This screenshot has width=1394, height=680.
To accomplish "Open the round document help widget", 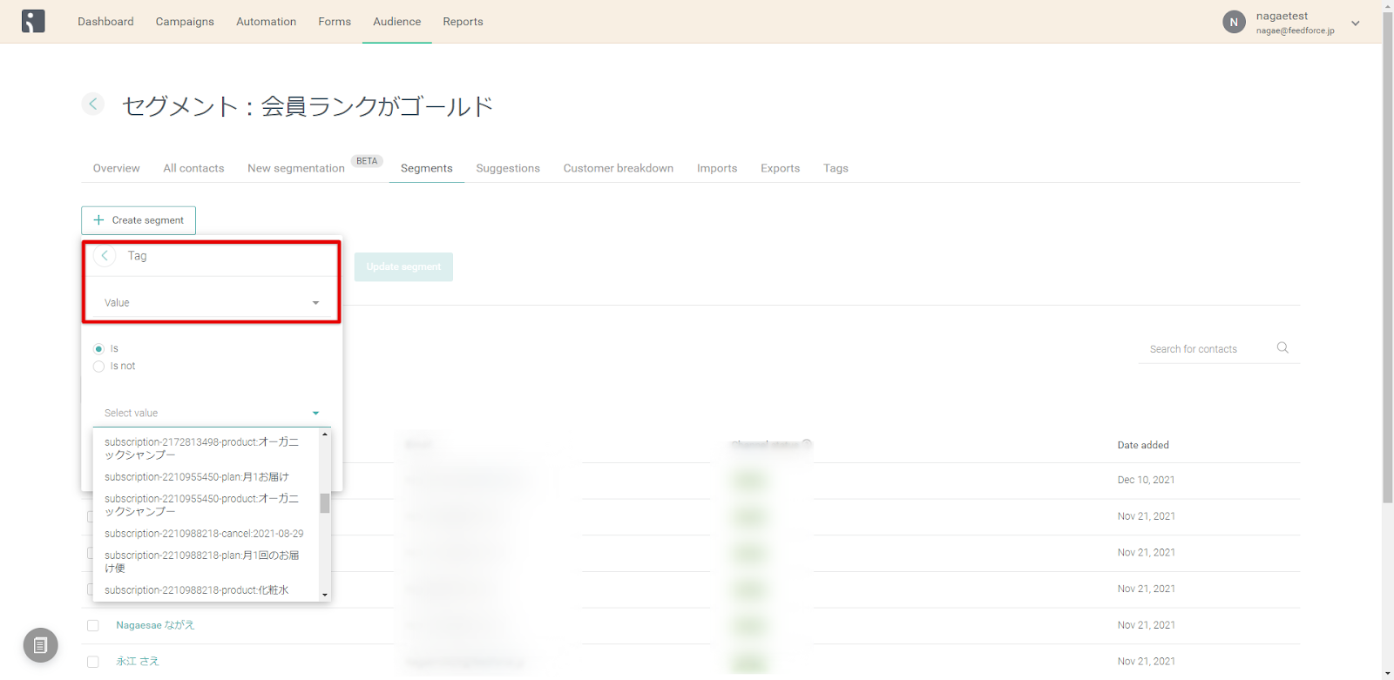I will pos(40,645).
